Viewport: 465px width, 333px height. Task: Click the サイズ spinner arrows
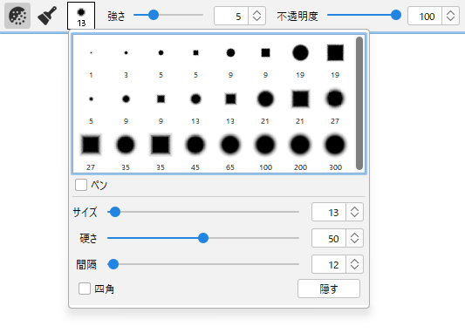click(354, 212)
